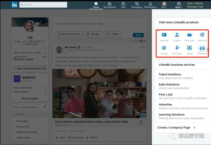Open Messaging in the navigation bar

[x=137, y=5]
